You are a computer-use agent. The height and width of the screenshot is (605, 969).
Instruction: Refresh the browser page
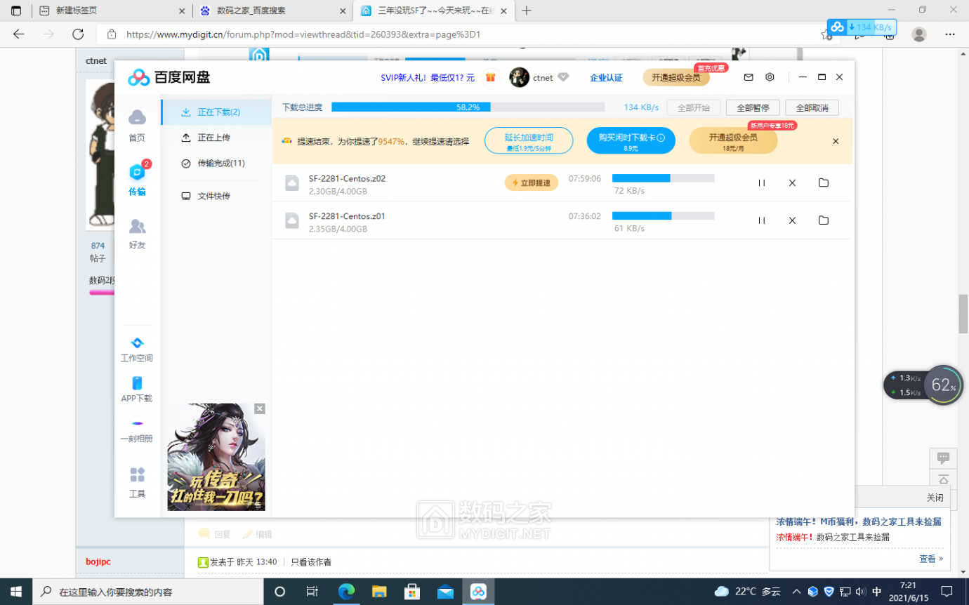click(x=78, y=34)
